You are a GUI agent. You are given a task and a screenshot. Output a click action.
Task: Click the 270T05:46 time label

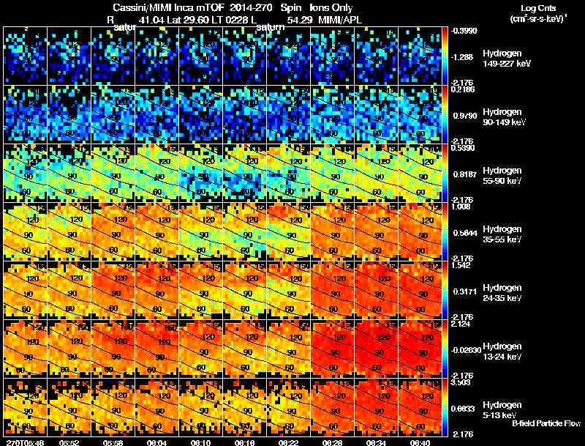pyautogui.click(x=25, y=442)
